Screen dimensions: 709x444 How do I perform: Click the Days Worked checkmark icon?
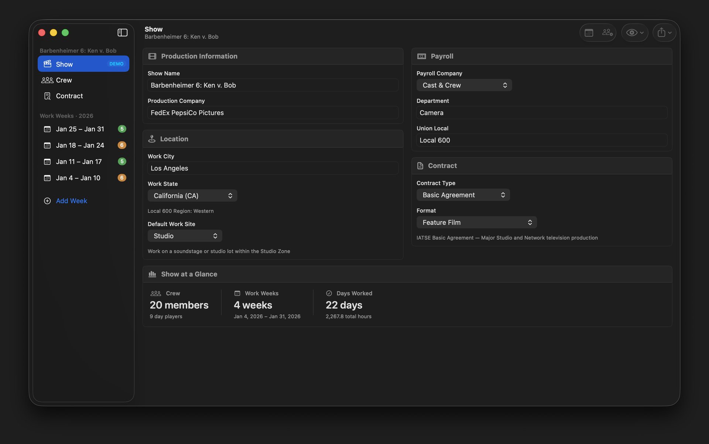click(329, 293)
